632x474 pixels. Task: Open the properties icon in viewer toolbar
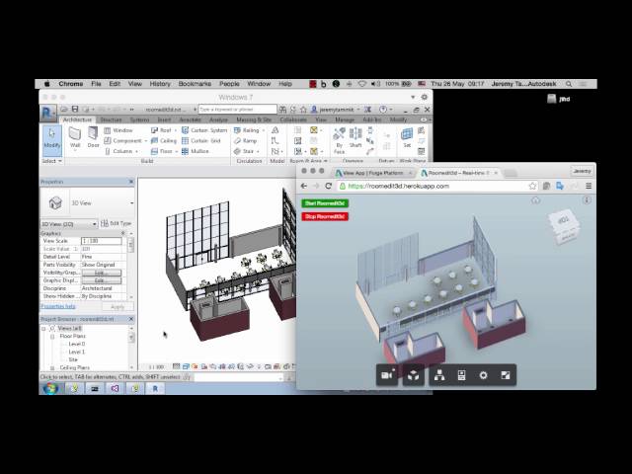(462, 375)
